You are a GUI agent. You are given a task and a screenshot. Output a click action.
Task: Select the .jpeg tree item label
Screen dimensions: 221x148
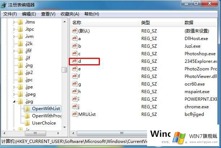pyautogui.click(x=30, y=94)
